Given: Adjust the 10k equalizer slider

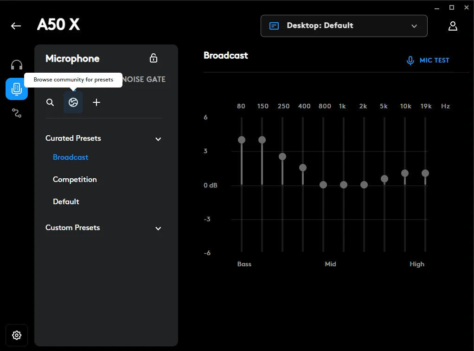Looking at the screenshot, I should tap(405, 173).
